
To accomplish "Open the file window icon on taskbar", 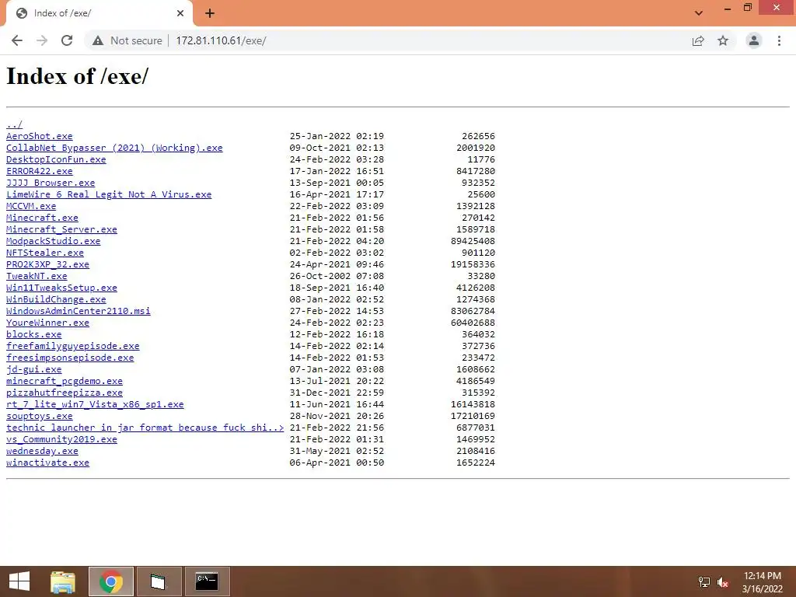I will click(x=158, y=581).
